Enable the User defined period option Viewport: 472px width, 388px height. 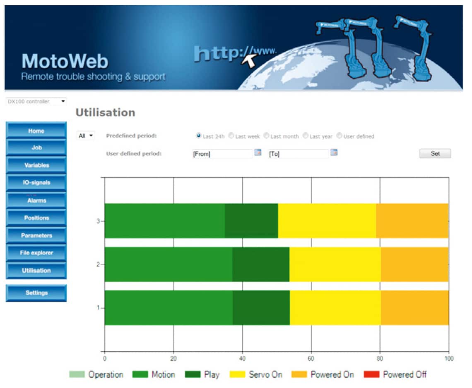(x=340, y=136)
